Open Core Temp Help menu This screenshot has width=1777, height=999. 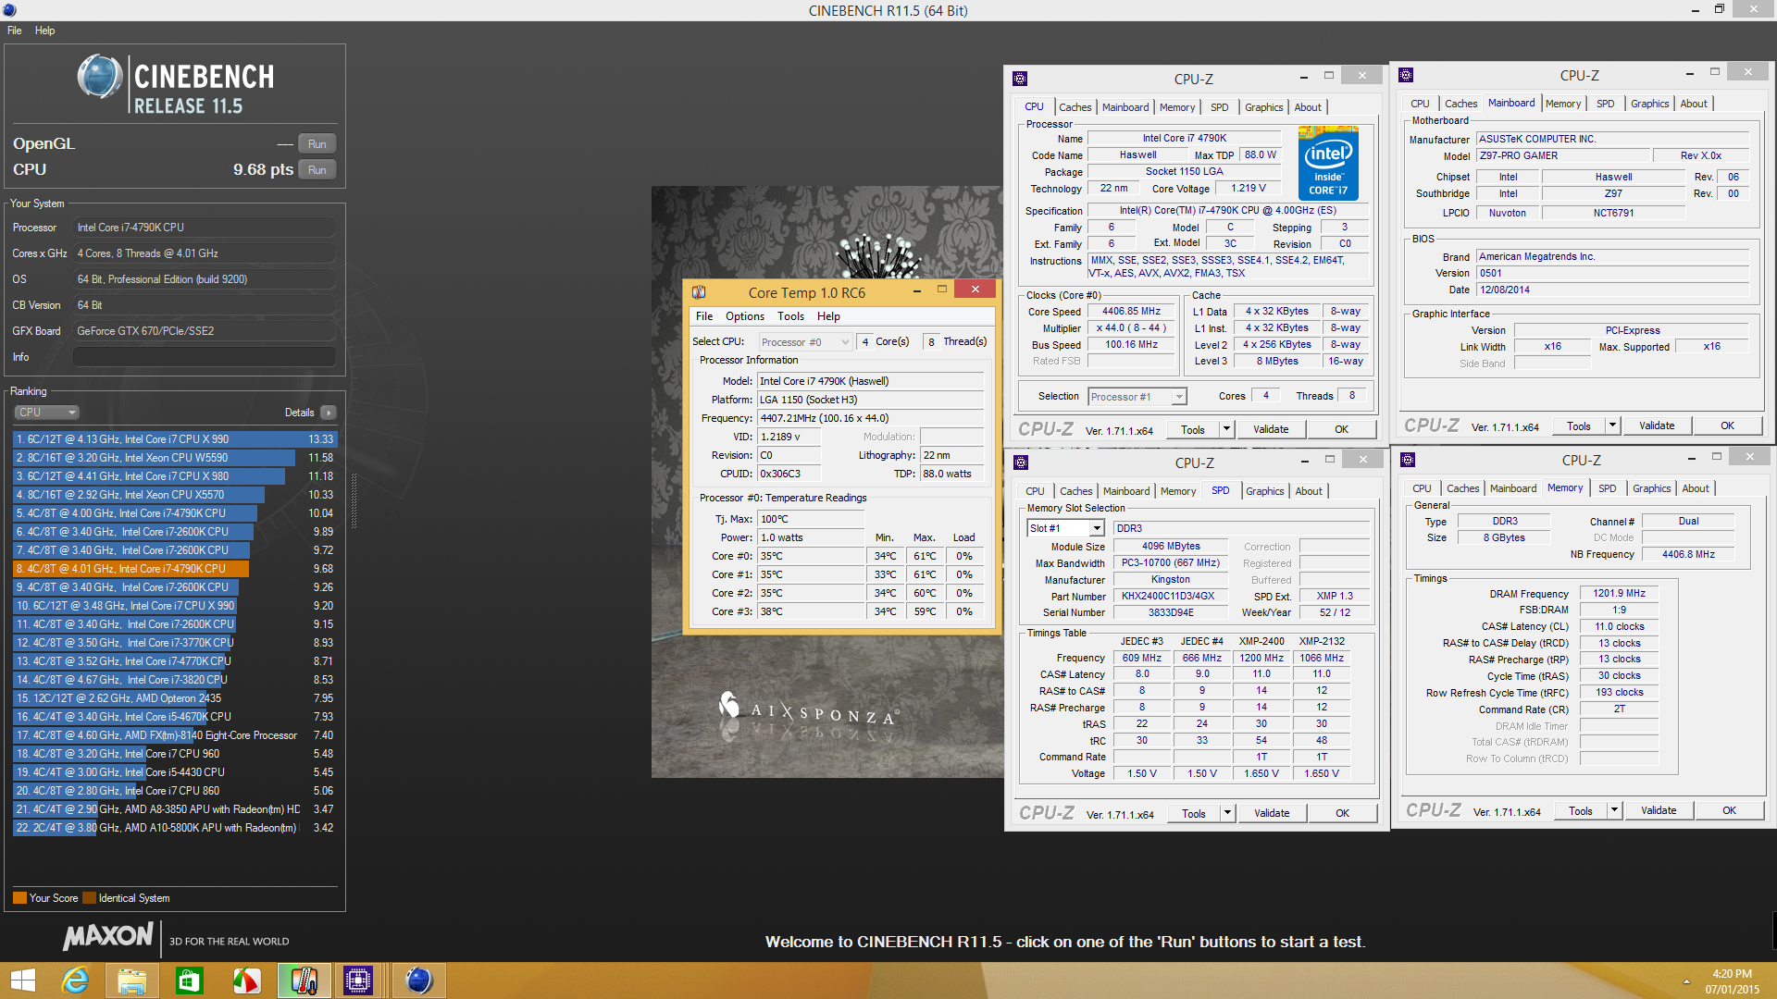(x=828, y=316)
